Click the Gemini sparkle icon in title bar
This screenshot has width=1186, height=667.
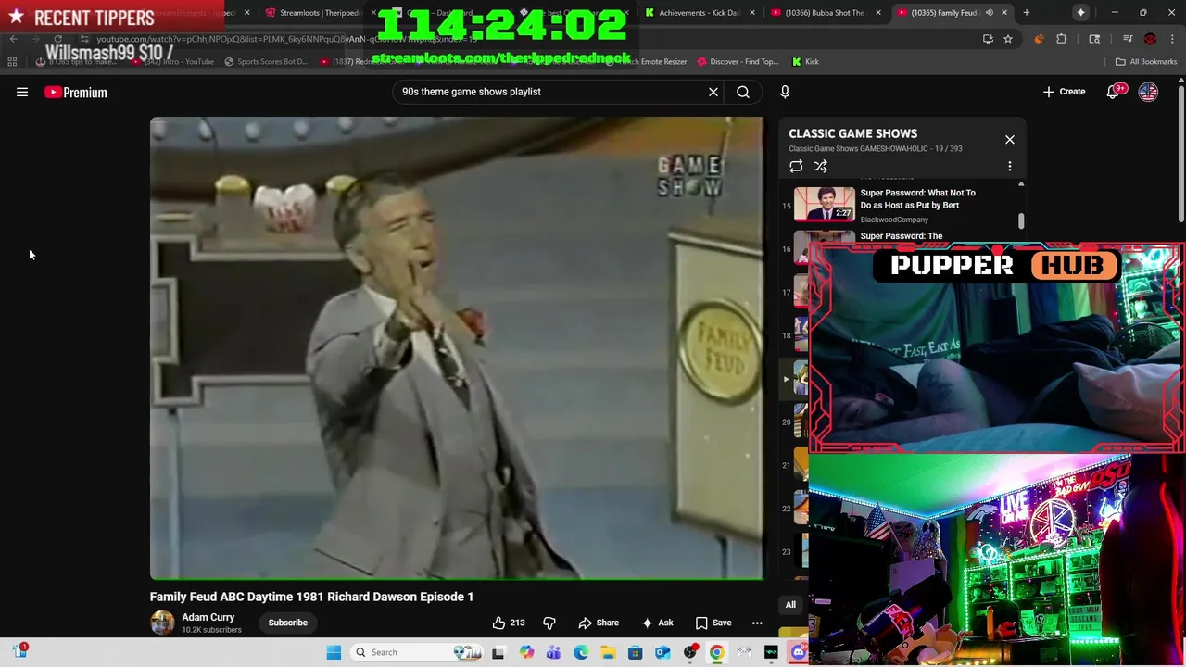click(x=1081, y=13)
